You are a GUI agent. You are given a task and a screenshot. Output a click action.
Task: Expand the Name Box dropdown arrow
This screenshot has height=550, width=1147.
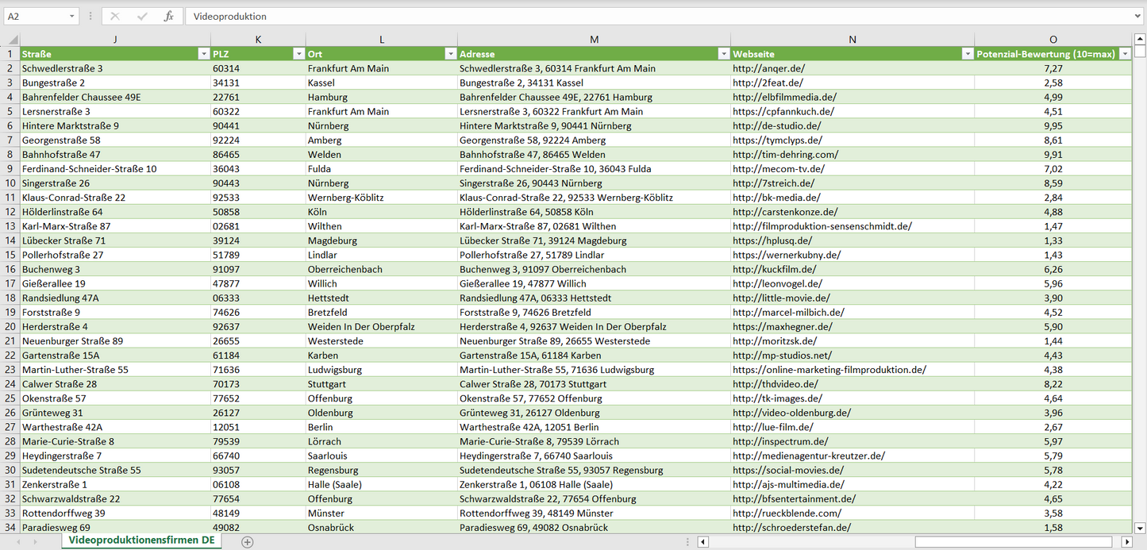[x=71, y=16]
